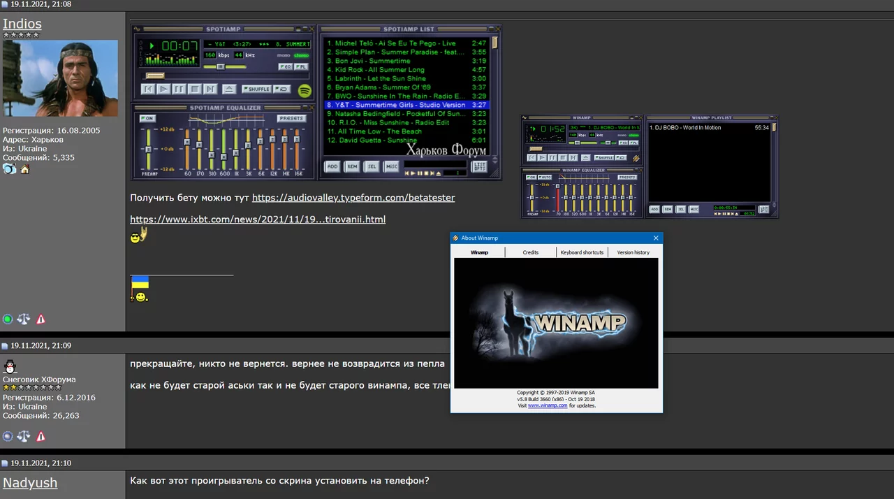Image resolution: width=894 pixels, height=499 pixels.
Task: Click Spotiamp pause button
Action: pos(179,89)
